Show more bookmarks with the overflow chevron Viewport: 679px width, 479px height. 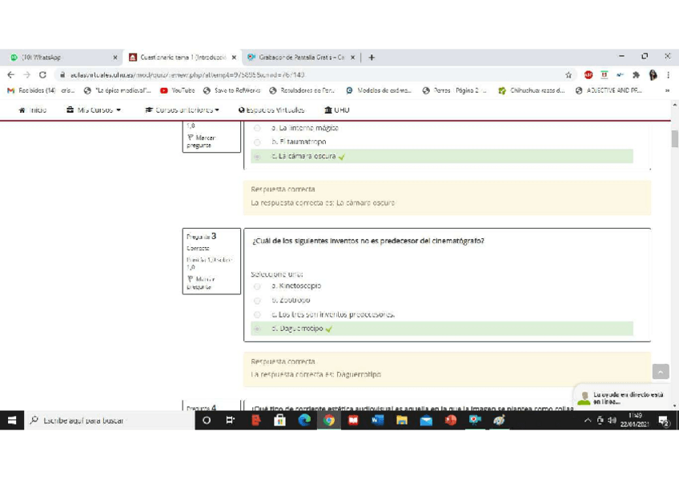click(x=667, y=90)
